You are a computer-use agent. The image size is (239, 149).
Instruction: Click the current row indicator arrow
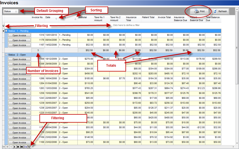(x=3, y=31)
